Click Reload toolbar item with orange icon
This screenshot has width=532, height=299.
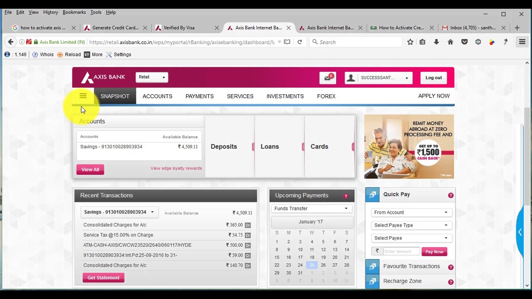69,54
